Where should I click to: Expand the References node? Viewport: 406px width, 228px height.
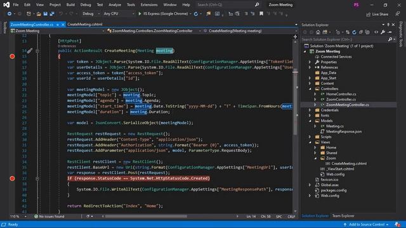[x=310, y=68]
